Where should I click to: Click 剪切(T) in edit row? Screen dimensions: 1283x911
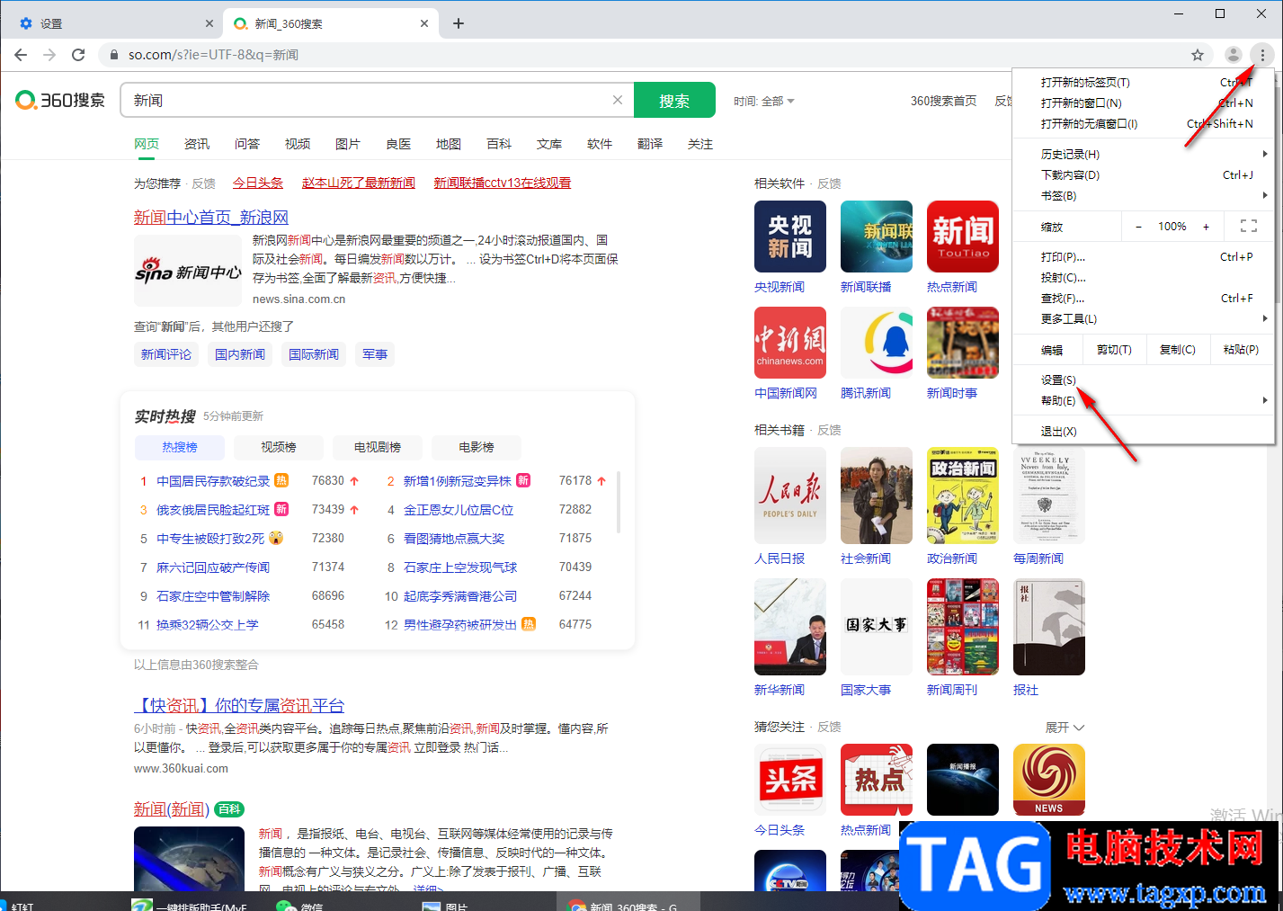1114,350
